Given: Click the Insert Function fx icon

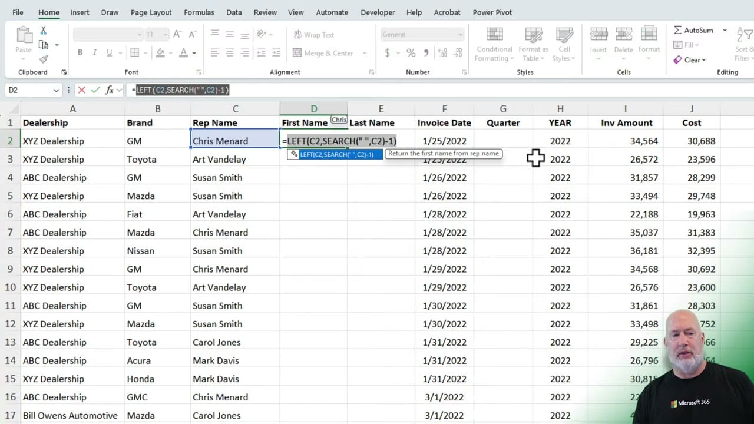Looking at the screenshot, I should coord(111,90).
